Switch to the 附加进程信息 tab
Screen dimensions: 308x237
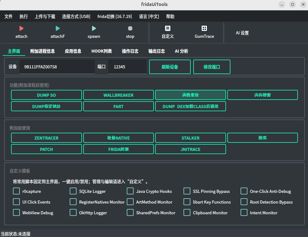(43, 51)
